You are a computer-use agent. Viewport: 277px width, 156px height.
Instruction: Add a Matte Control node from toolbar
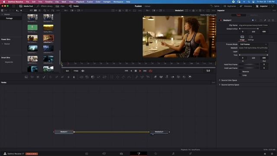click(93, 77)
